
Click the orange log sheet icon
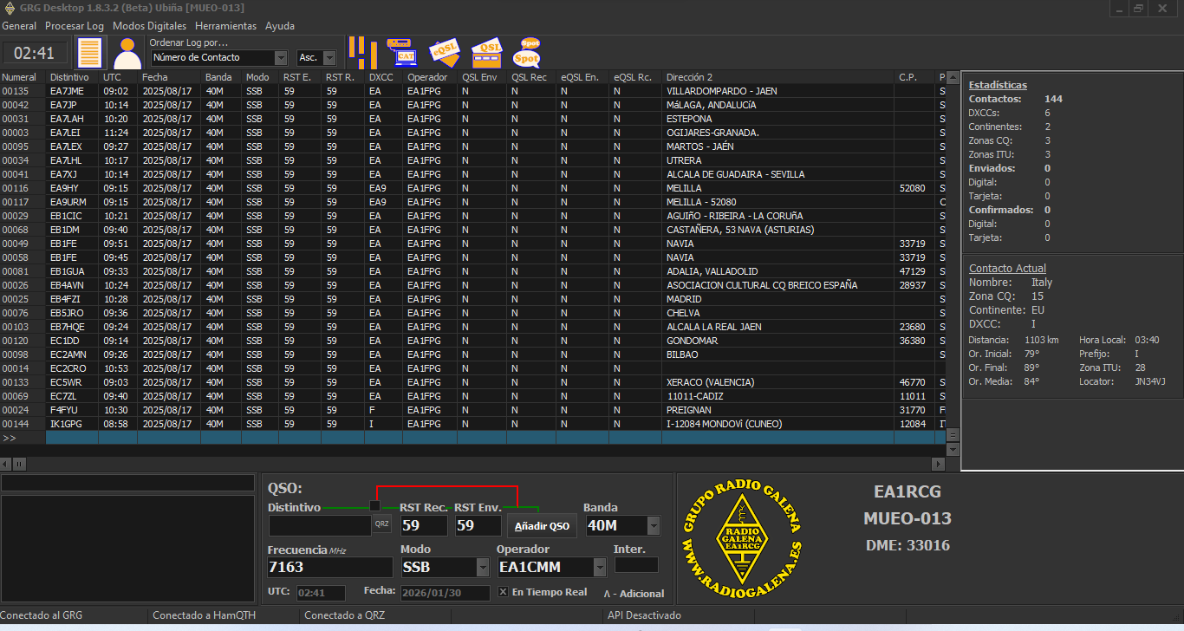pyautogui.click(x=90, y=53)
